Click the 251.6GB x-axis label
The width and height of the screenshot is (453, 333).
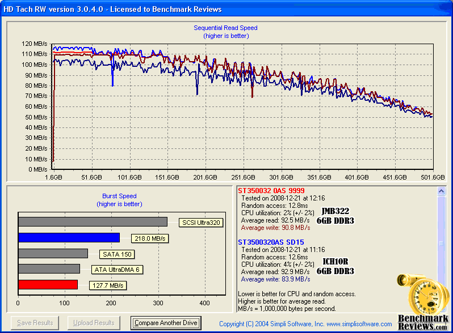pos(244,177)
